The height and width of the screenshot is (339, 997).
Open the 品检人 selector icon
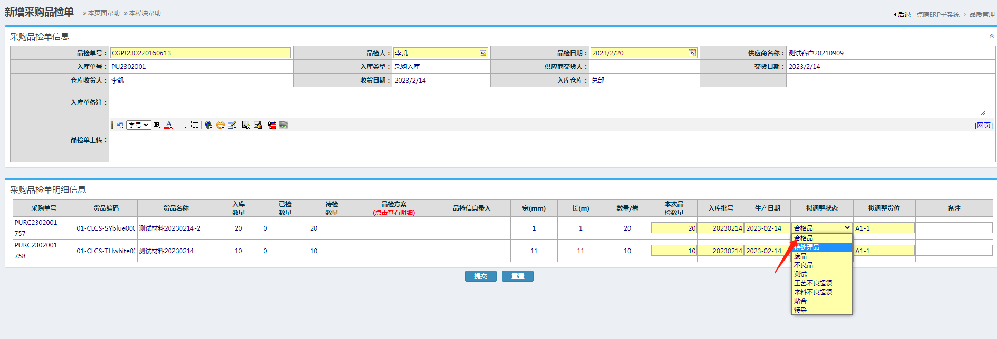(x=483, y=53)
